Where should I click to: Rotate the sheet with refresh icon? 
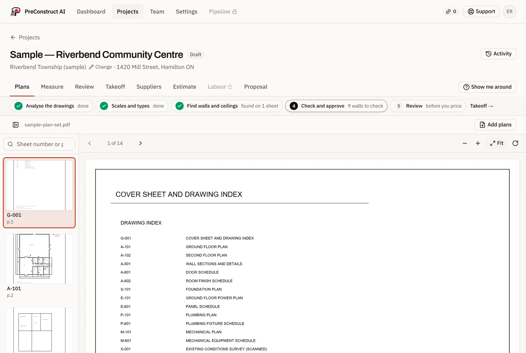click(x=515, y=143)
